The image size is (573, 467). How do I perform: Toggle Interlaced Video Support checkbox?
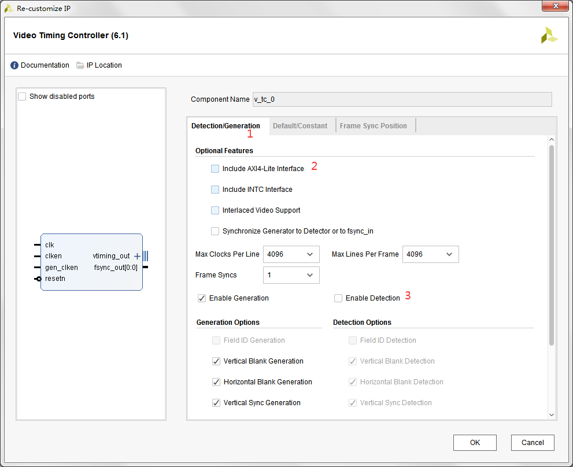coord(215,210)
